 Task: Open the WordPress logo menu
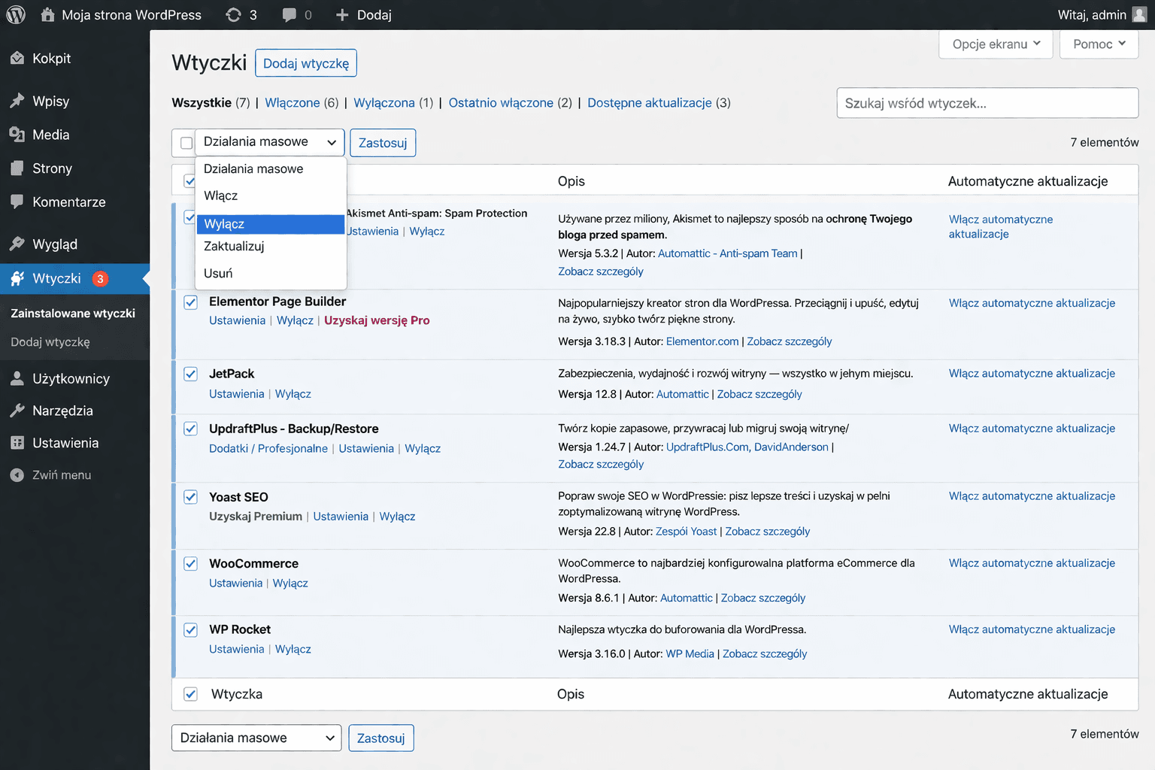click(16, 15)
